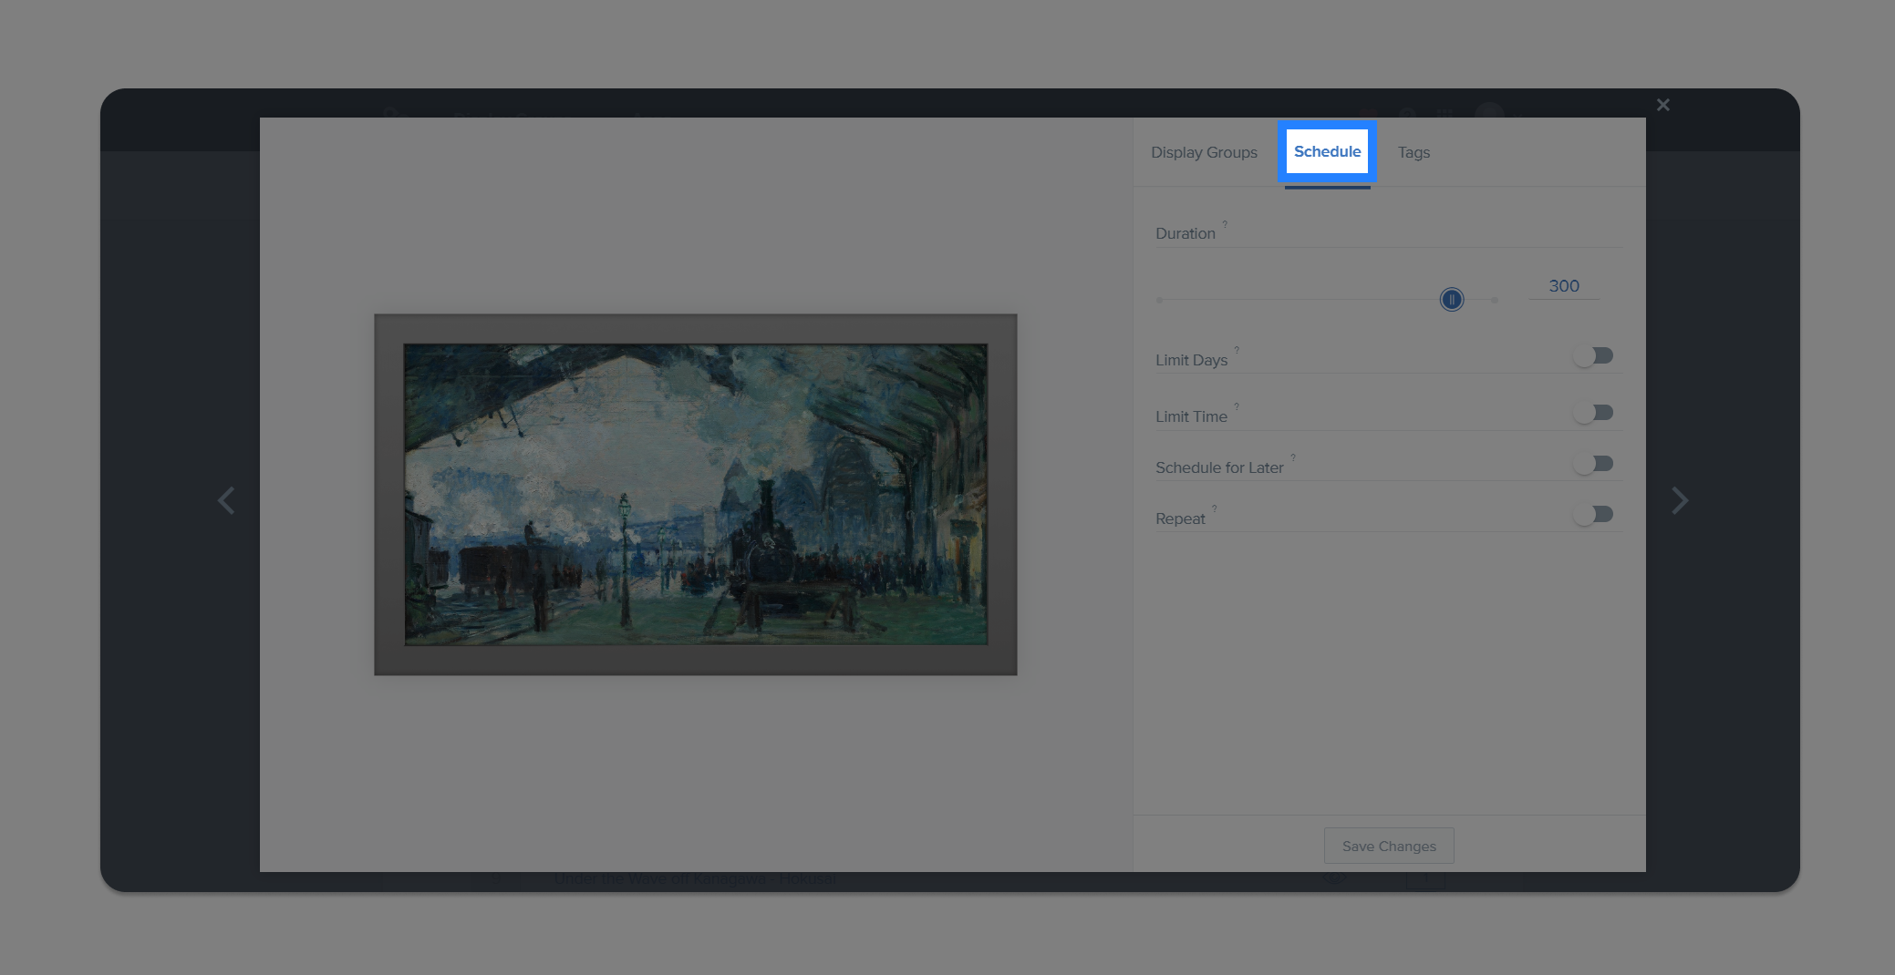Click the Duration label text
The image size is (1895, 975).
coord(1186,233)
